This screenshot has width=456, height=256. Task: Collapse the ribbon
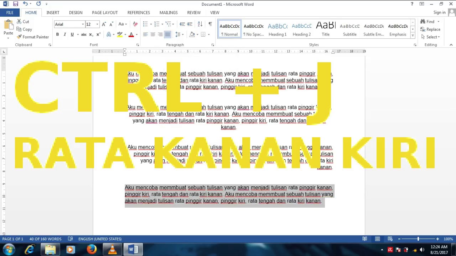click(451, 45)
